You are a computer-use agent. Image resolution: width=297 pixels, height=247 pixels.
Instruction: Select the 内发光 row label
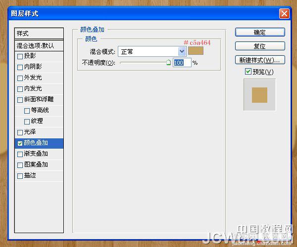pos(33,88)
